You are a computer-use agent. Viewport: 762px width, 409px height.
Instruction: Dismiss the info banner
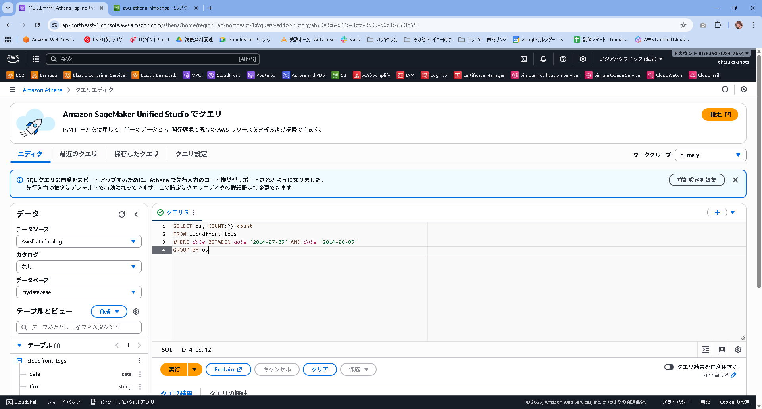[735, 180]
